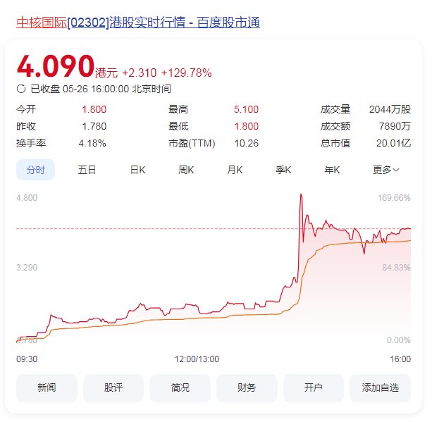The width and height of the screenshot is (432, 422).
Task: Switch to the 五日 chart tab
Action: pyautogui.click(x=87, y=170)
